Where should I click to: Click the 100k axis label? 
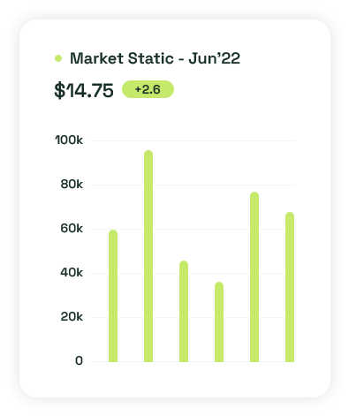pos(69,140)
